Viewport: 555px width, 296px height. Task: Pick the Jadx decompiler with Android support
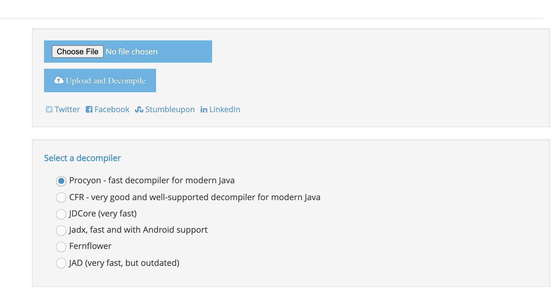(61, 230)
